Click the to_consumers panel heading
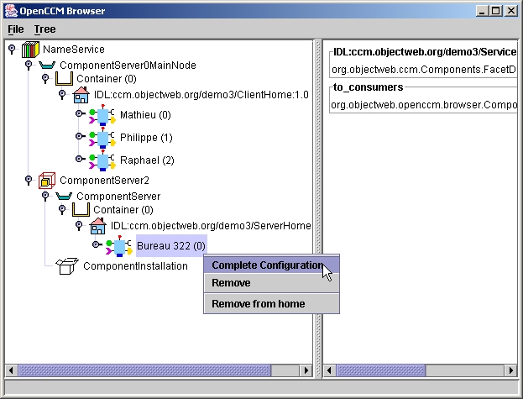This screenshot has height=399, width=523. 369,87
